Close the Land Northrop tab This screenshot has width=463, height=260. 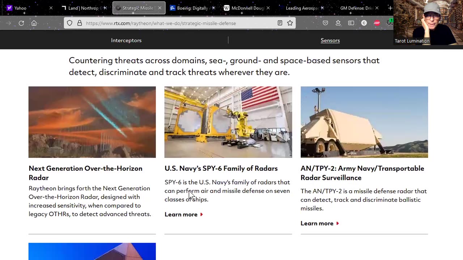[105, 8]
